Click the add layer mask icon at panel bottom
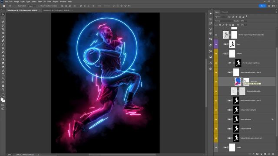This screenshot has height=156, width=278. [x=258, y=154]
